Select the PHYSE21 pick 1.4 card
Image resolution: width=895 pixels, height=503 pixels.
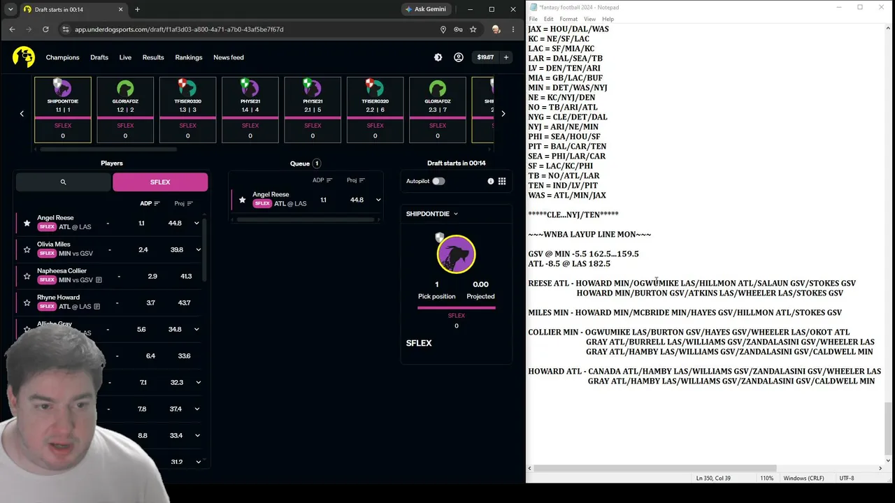tap(250, 110)
